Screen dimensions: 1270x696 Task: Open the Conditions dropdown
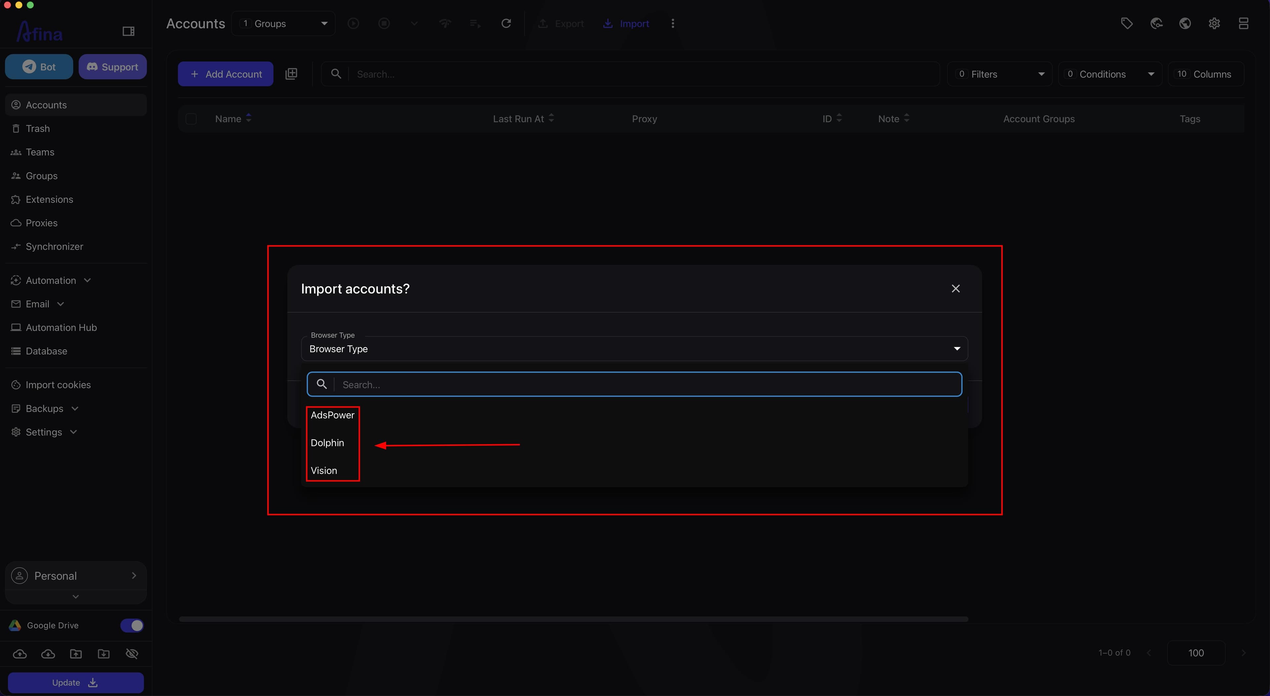tap(1110, 74)
